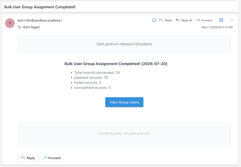Click the bottom Forward button
The image size is (241, 167).
click(x=51, y=158)
